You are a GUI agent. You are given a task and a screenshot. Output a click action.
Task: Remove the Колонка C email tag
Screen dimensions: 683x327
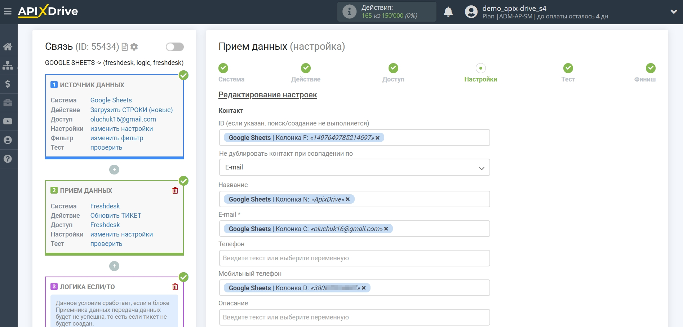pos(386,229)
